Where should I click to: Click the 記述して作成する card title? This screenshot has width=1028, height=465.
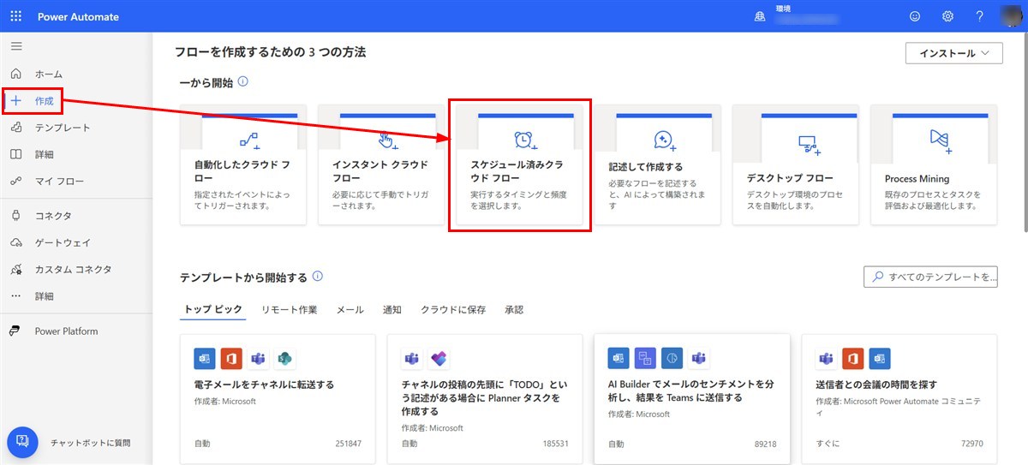[x=646, y=167]
